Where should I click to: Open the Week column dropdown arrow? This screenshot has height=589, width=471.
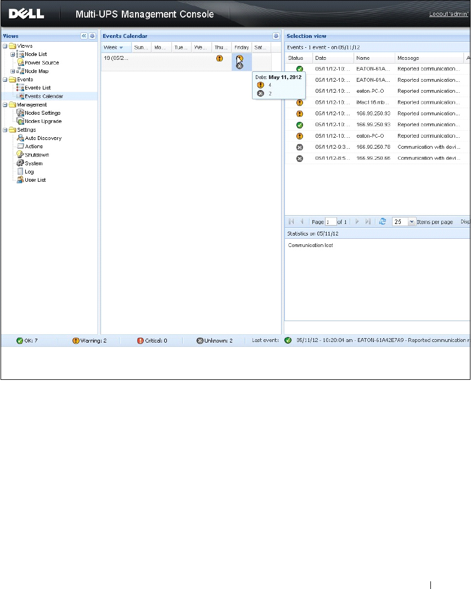121,48
